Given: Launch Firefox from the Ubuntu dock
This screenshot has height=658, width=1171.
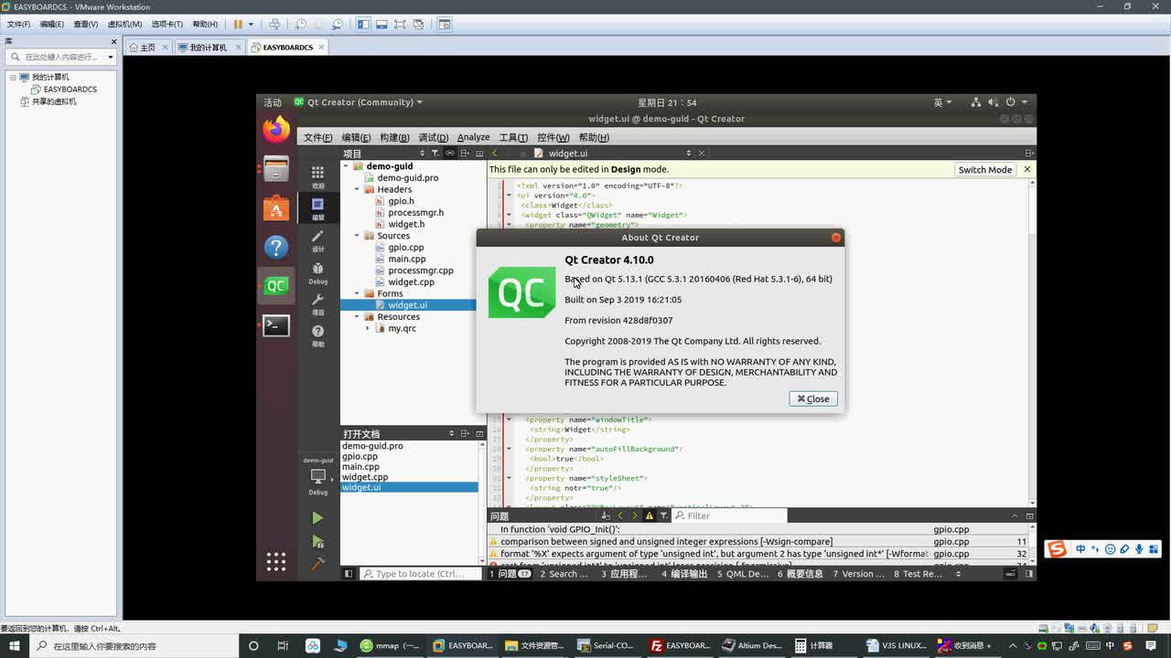Looking at the screenshot, I should click(x=276, y=130).
